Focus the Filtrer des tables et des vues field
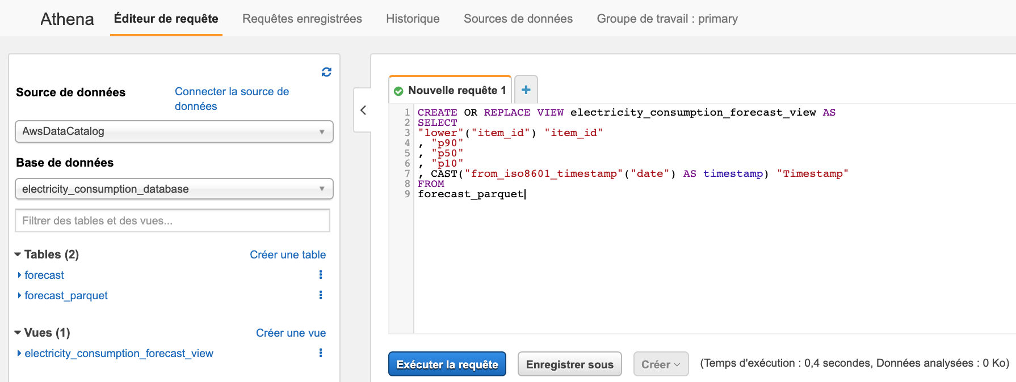This screenshot has width=1016, height=382. click(x=173, y=220)
